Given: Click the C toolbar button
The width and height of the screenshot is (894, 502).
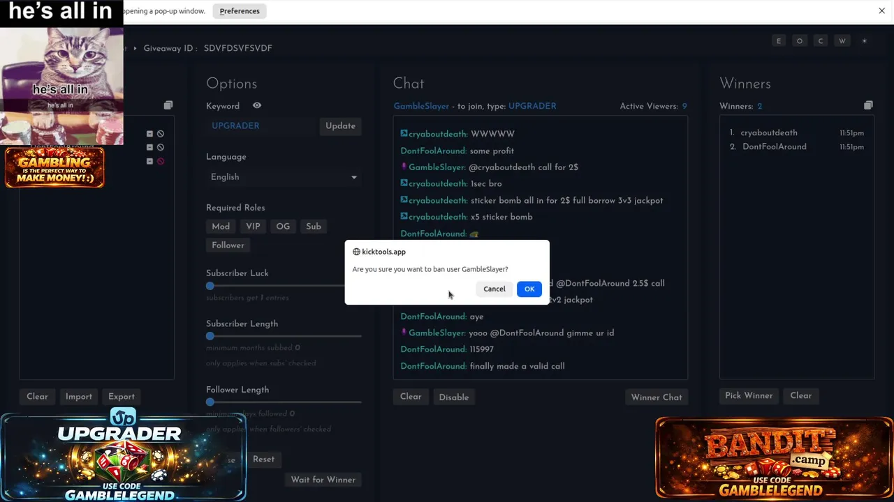Looking at the screenshot, I should [821, 41].
